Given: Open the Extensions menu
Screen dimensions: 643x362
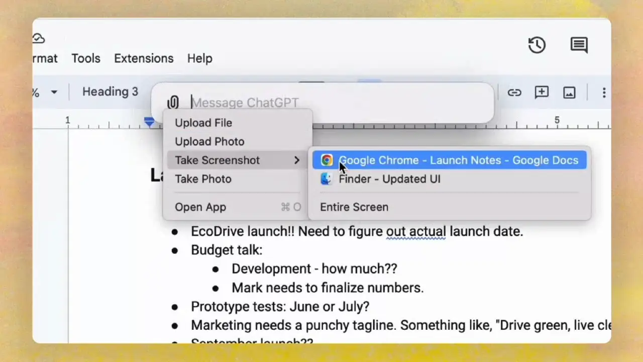Looking at the screenshot, I should 144,58.
